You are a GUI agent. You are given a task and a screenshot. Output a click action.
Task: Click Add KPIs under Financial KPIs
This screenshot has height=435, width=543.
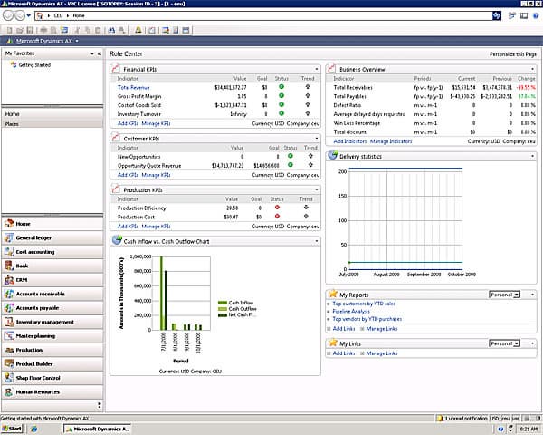(x=128, y=123)
